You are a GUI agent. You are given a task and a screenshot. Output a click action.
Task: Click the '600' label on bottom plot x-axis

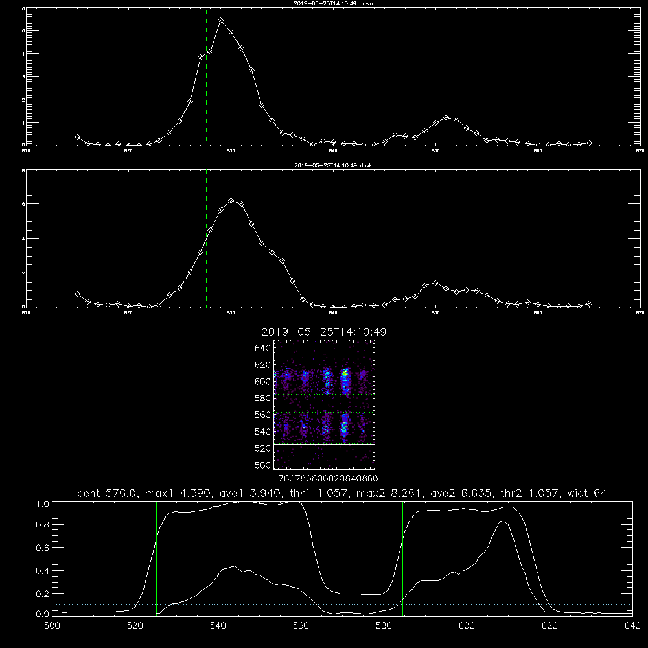[x=467, y=626]
